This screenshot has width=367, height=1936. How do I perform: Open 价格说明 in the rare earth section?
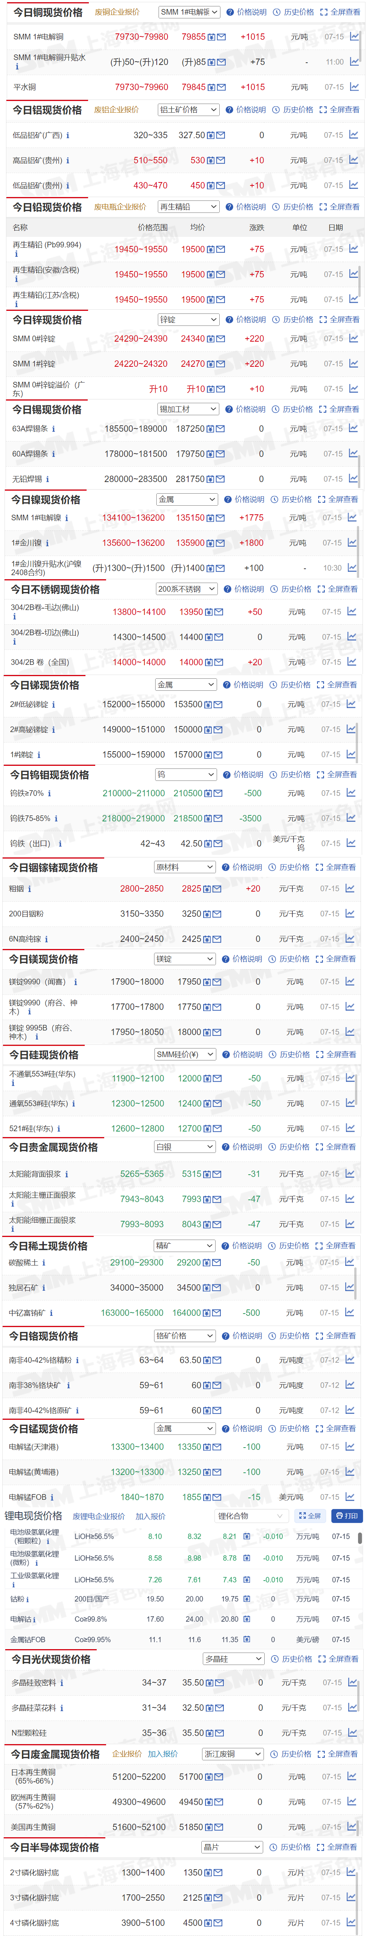click(x=243, y=1245)
